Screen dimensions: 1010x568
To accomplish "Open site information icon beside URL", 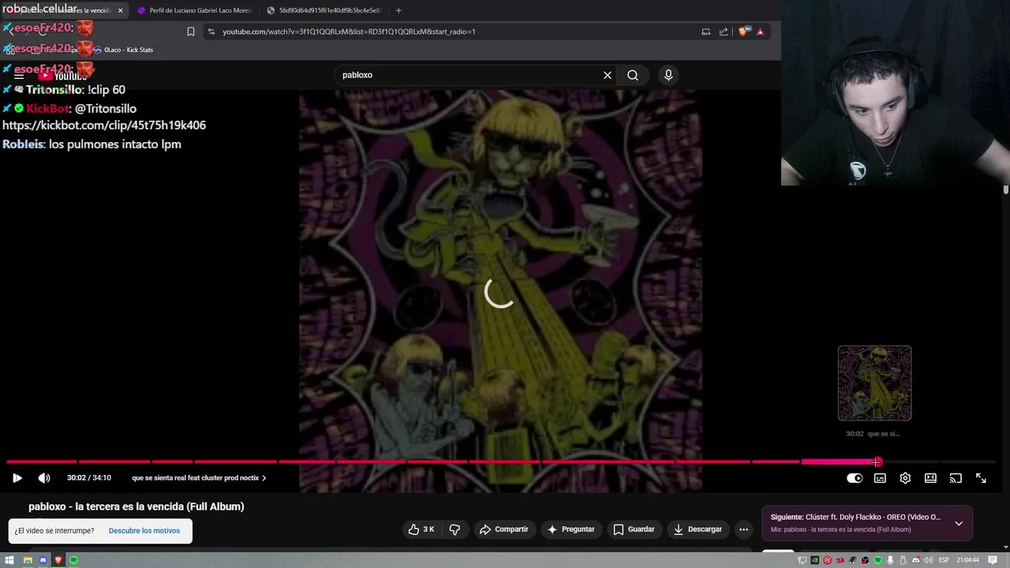I will tap(211, 32).
